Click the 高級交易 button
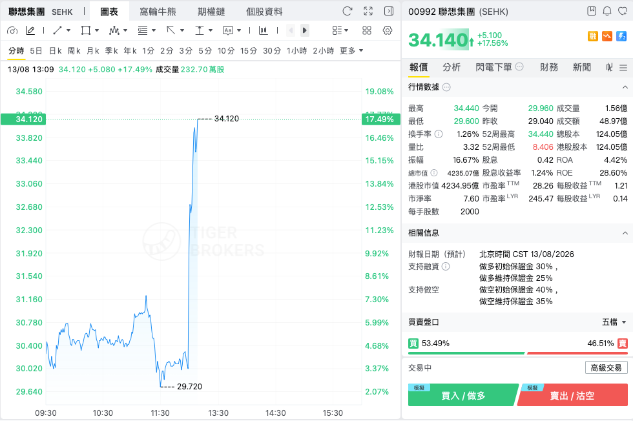The height and width of the screenshot is (421, 633). point(606,367)
